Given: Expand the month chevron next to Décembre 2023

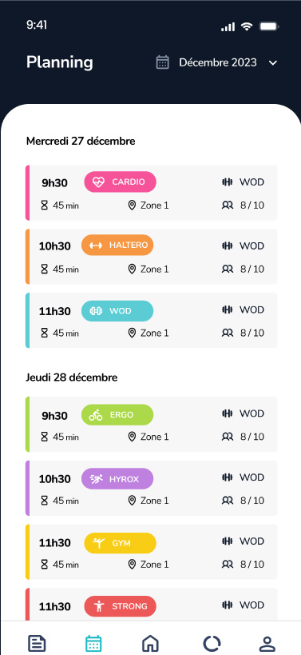Looking at the screenshot, I should (x=272, y=63).
